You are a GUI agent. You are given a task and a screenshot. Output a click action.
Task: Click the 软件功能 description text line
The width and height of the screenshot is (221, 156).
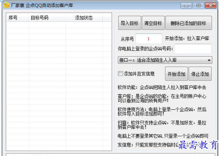click(162, 88)
